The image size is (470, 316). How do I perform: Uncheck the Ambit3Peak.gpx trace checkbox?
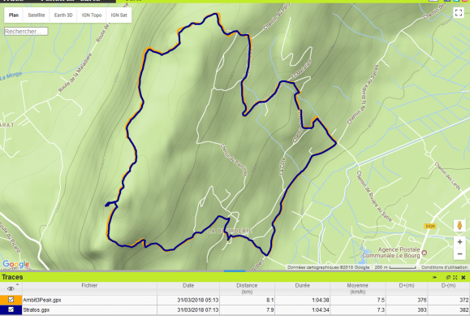pos(11,300)
